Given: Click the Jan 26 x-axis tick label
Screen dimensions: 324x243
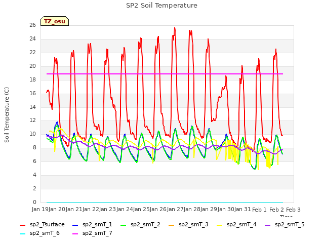Looking at the screenshot, I should [158, 210].
